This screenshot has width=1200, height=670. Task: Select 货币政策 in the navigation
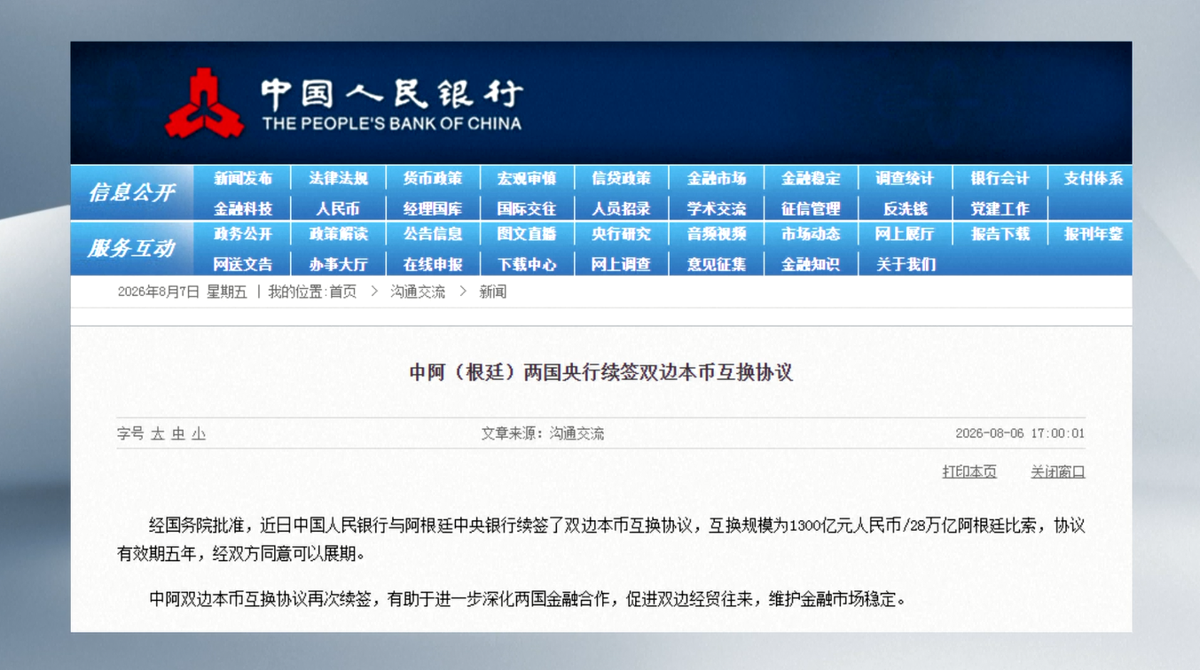pyautogui.click(x=433, y=178)
